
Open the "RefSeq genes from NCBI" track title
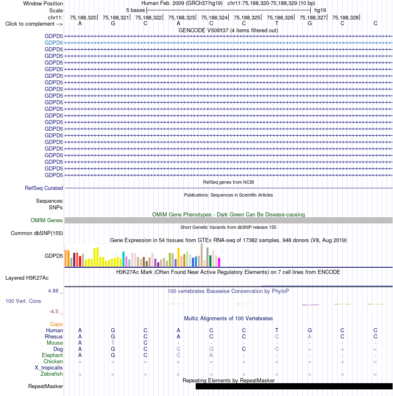tap(228, 182)
